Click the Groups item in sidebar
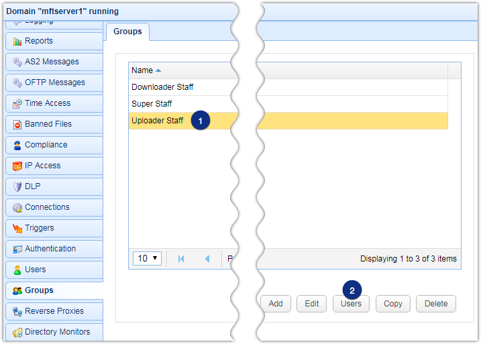 [x=54, y=290]
